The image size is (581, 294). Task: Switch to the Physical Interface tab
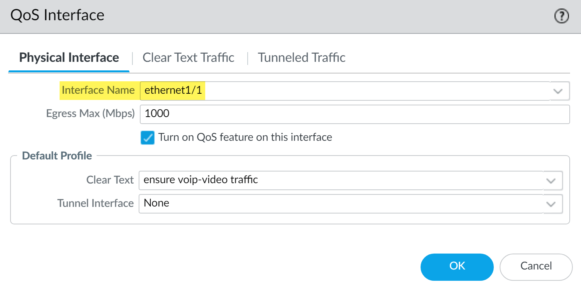pyautogui.click(x=69, y=58)
